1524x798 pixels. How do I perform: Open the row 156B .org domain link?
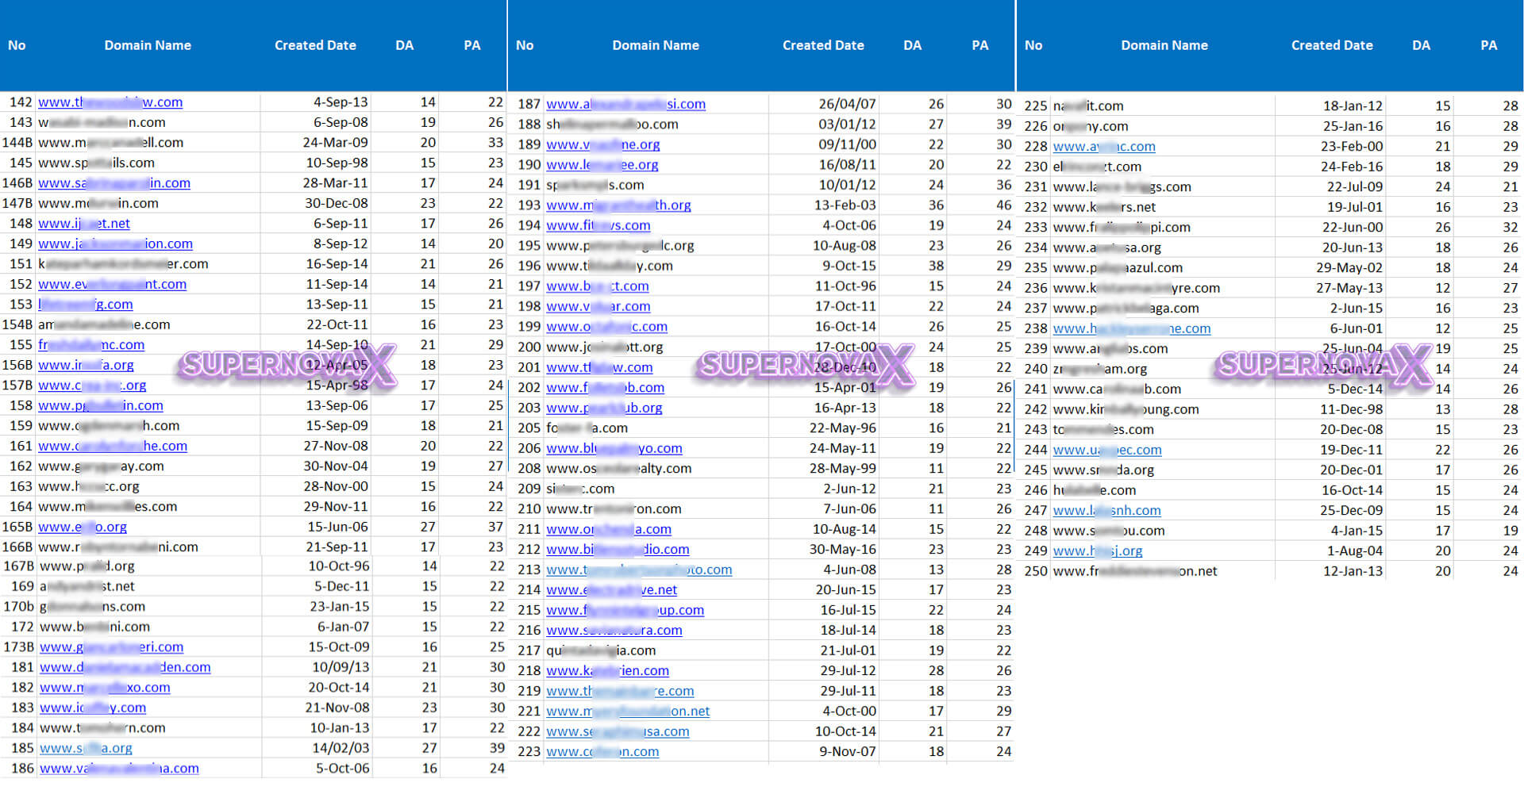point(86,366)
